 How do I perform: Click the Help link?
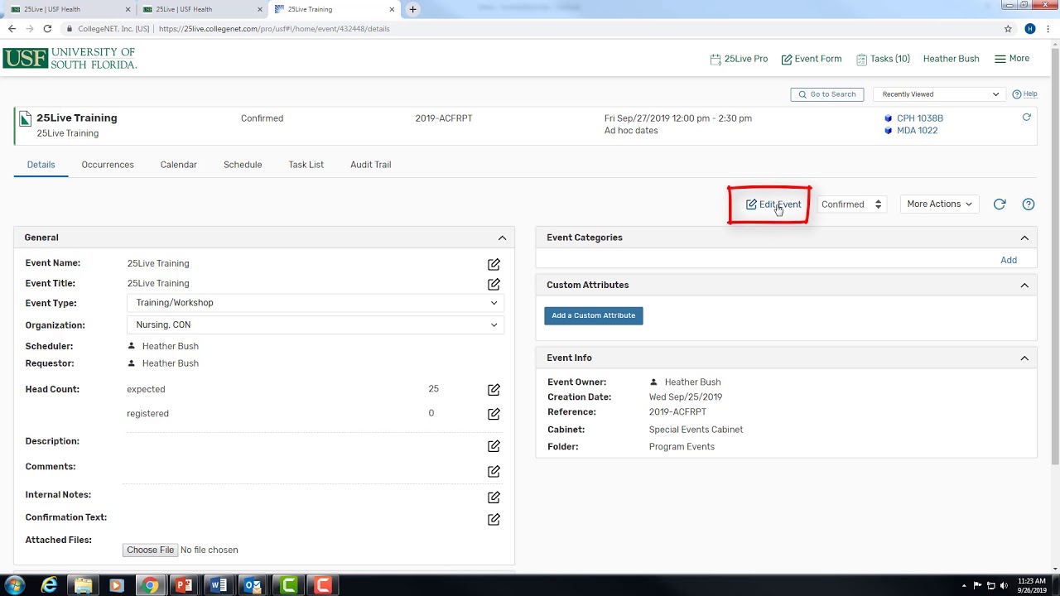[x=1025, y=94]
